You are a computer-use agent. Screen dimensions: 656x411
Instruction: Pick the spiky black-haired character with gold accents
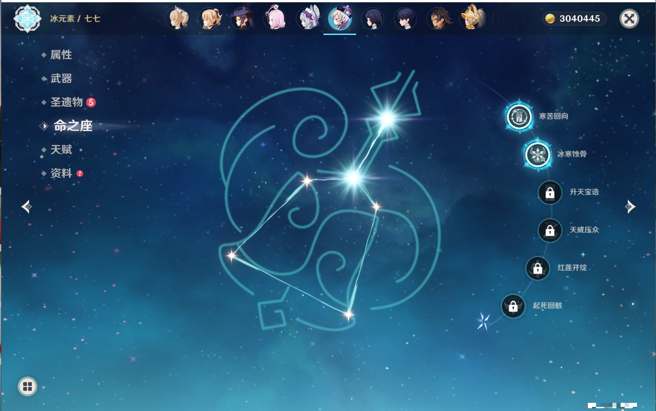click(x=440, y=19)
